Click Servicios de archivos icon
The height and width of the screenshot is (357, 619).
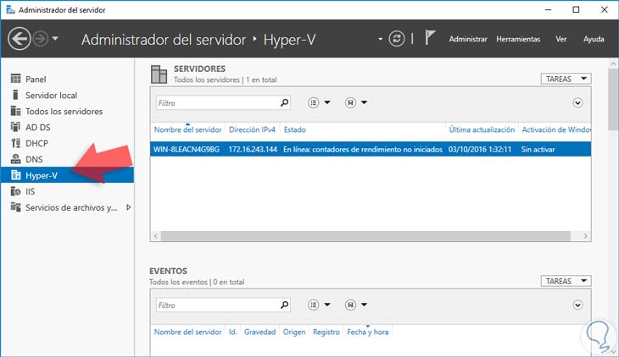point(16,207)
